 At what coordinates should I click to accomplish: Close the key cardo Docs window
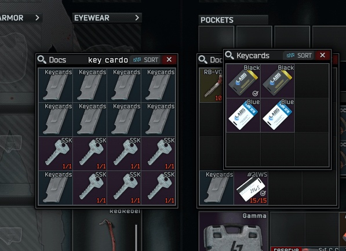(x=169, y=60)
